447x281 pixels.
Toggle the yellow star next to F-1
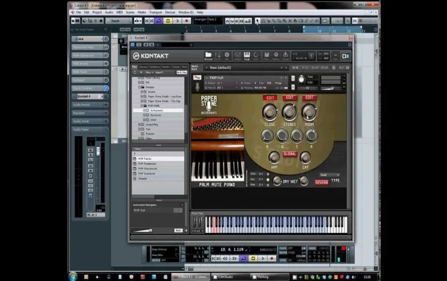tap(268, 179)
